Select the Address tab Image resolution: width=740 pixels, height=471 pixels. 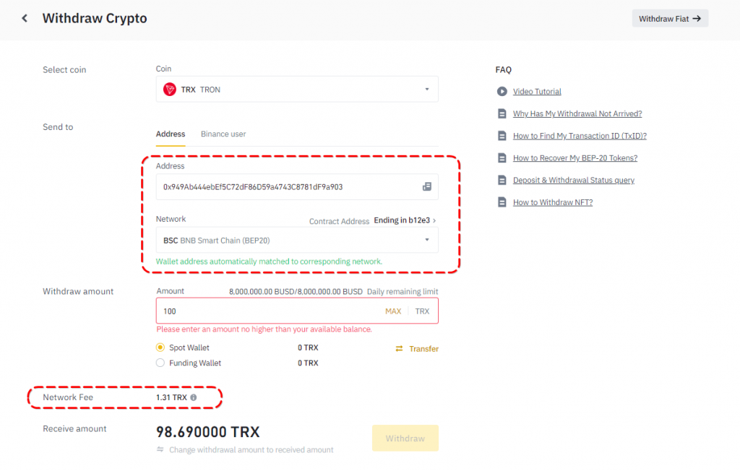171,134
